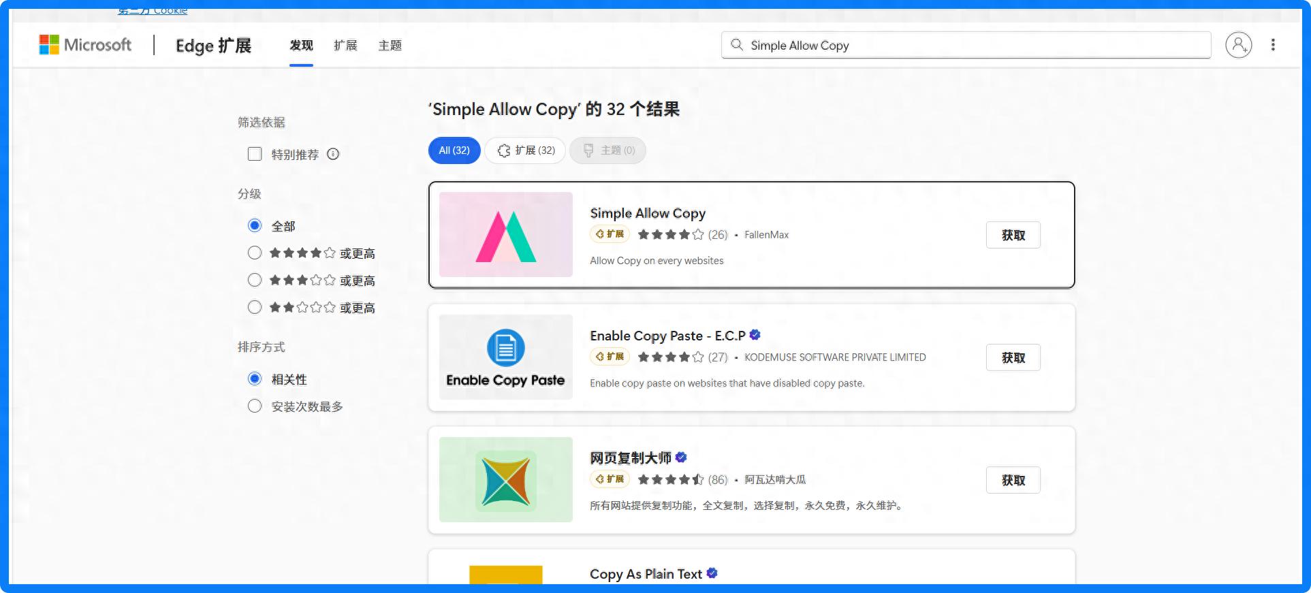Open the Enable Copy Paste extension icon
The height and width of the screenshot is (593, 1311).
click(x=505, y=357)
